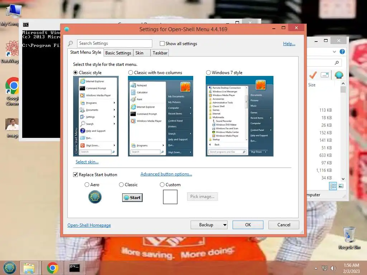Open the Start Menu Style tab
Screen dimensions: 367x275
tap(86, 52)
